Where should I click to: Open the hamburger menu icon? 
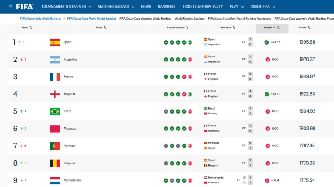click(10, 7)
